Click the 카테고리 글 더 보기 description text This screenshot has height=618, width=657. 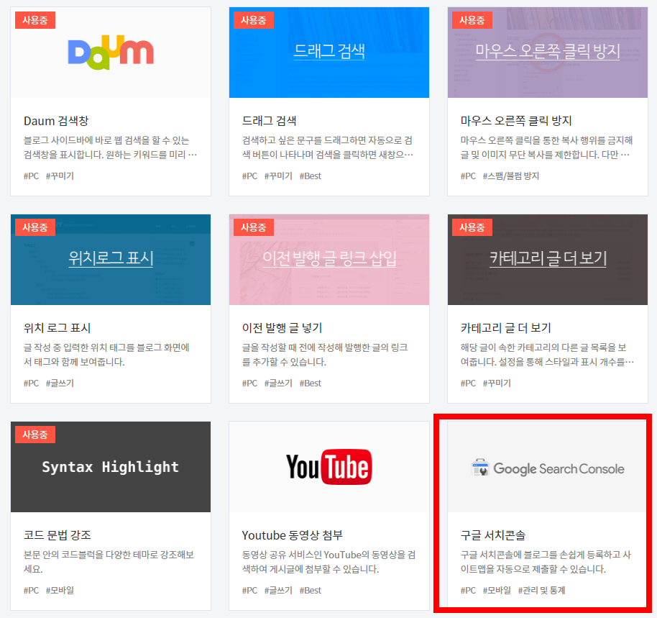pyautogui.click(x=547, y=355)
